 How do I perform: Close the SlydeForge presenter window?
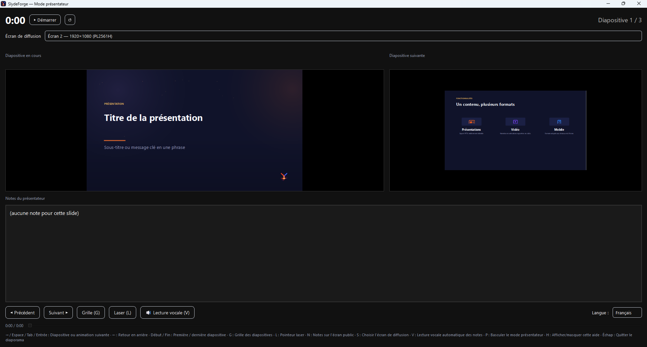(x=639, y=4)
